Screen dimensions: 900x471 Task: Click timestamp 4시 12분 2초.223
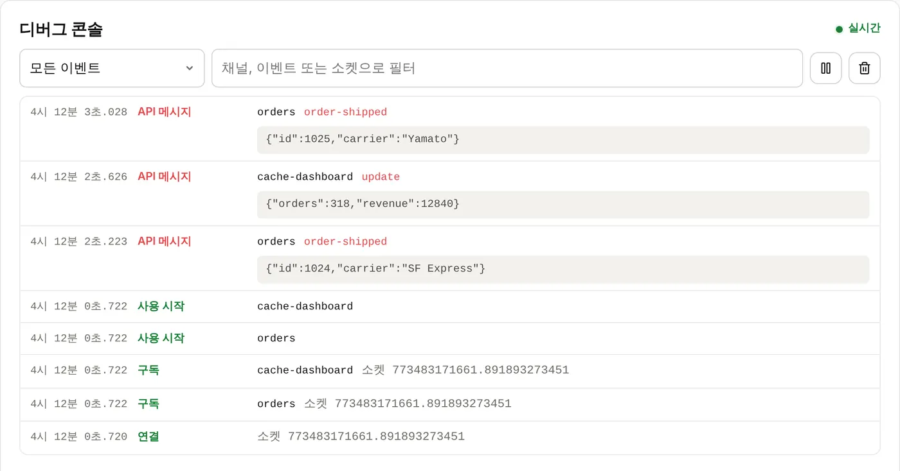tap(78, 242)
